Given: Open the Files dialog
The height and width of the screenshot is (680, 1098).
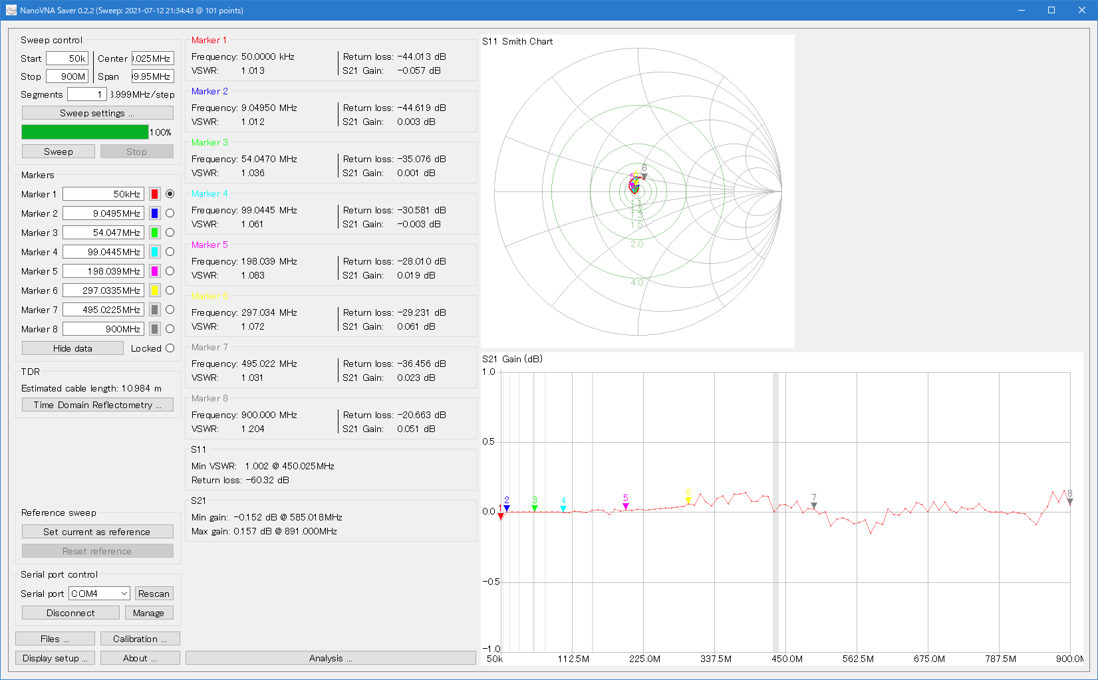Looking at the screenshot, I should pos(55,639).
